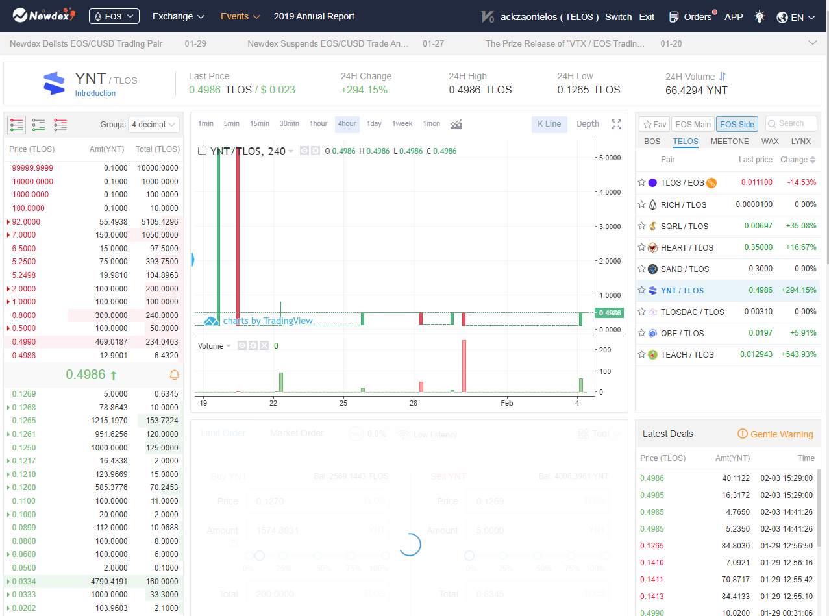
Task: Open the EOS Main market tab
Action: click(693, 124)
